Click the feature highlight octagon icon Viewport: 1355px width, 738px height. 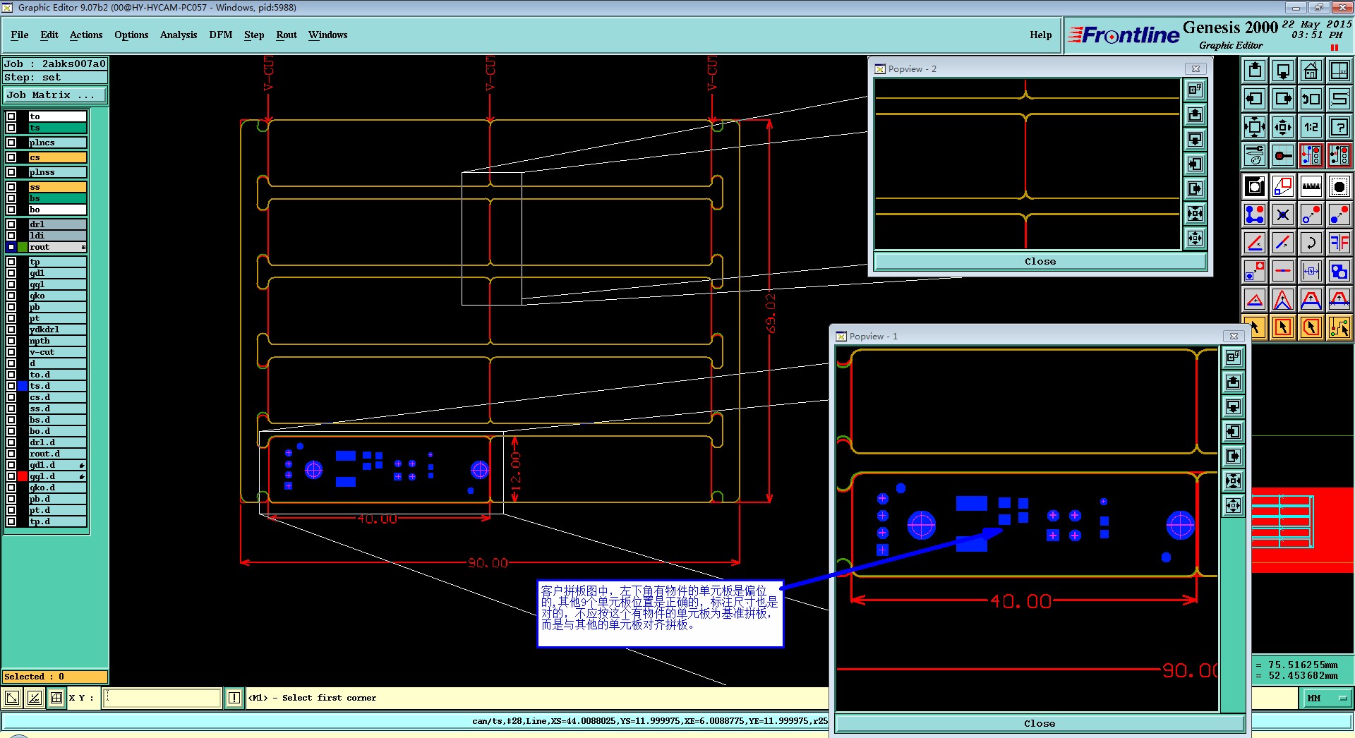(x=1339, y=186)
